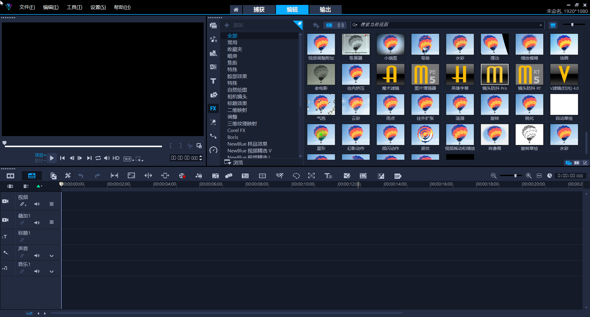Open the Overlay graphics library icon
This screenshot has height=317, width=590.
pyautogui.click(x=213, y=95)
